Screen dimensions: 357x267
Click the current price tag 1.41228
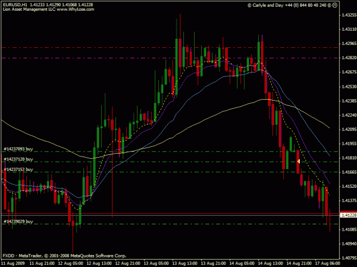(348, 215)
